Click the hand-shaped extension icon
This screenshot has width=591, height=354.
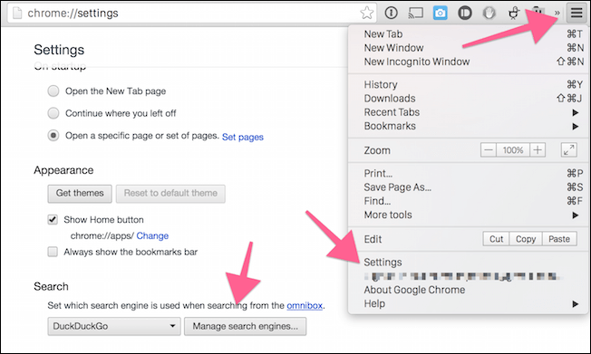[x=489, y=14]
